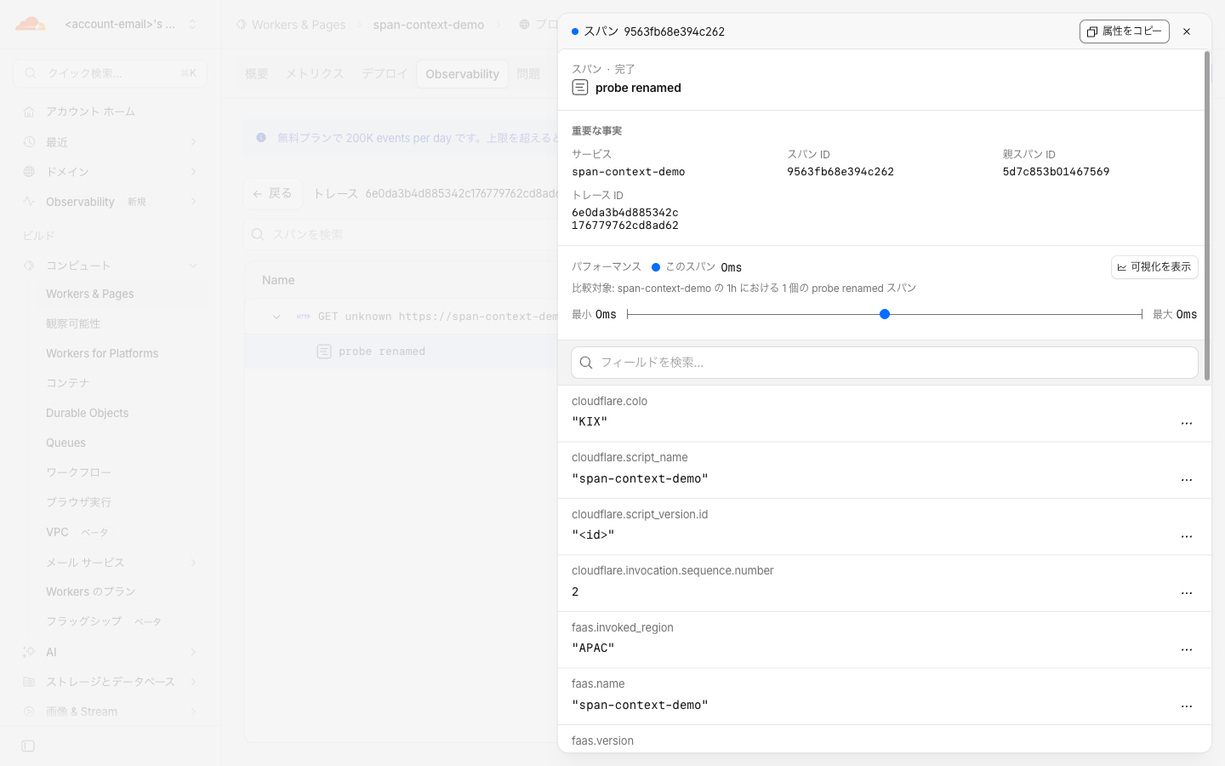This screenshot has height=766, width=1225.
Task: Switch to the デプロイ tab
Action: 385,74
